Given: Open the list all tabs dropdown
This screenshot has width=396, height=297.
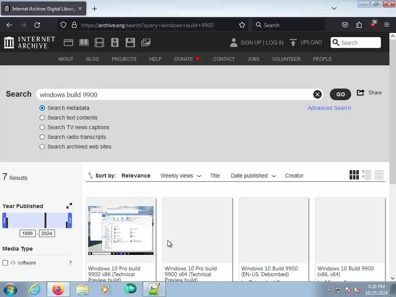Looking at the screenshot, I should (334, 9).
